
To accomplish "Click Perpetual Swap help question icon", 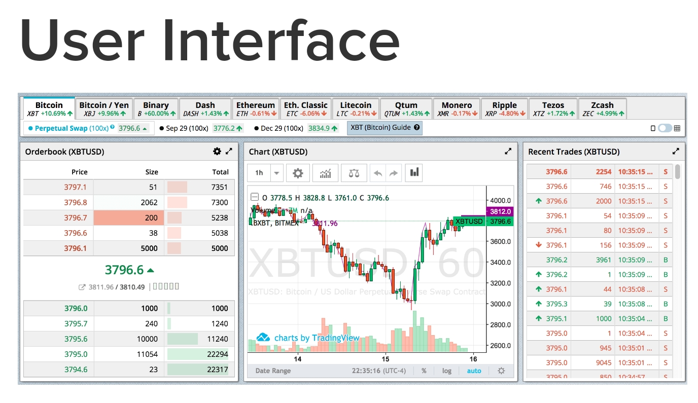I will [112, 128].
